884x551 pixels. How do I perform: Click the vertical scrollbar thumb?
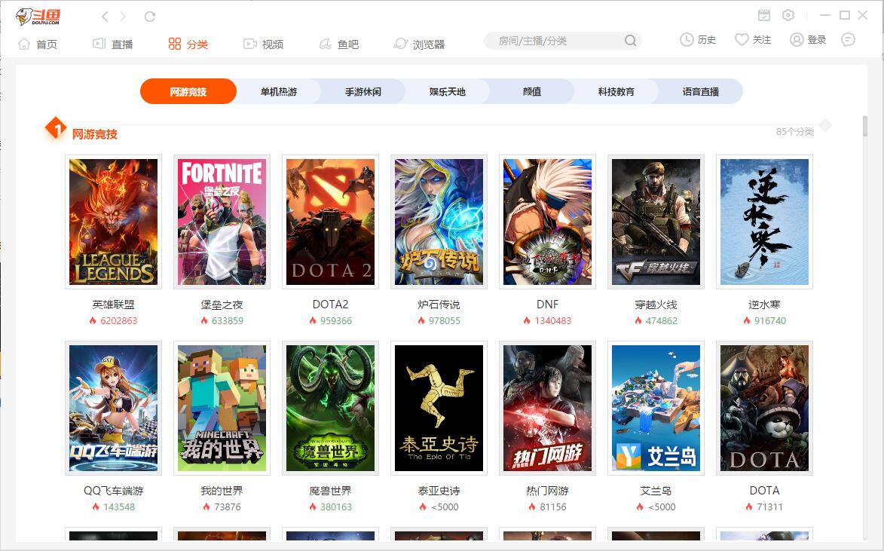point(865,127)
